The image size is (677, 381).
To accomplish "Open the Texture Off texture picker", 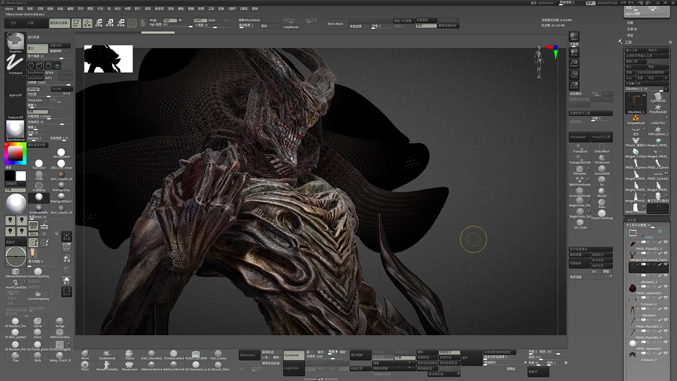I will [15, 108].
